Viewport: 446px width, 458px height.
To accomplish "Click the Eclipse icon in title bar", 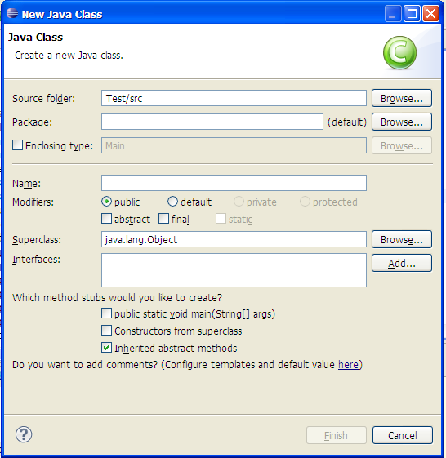I will [12, 13].
